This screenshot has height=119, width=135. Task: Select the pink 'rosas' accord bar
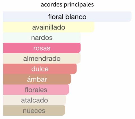coord(42,48)
